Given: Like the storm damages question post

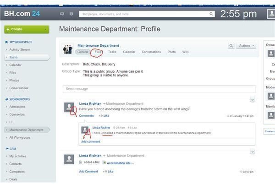Looking at the screenshot, I should pos(106,116).
